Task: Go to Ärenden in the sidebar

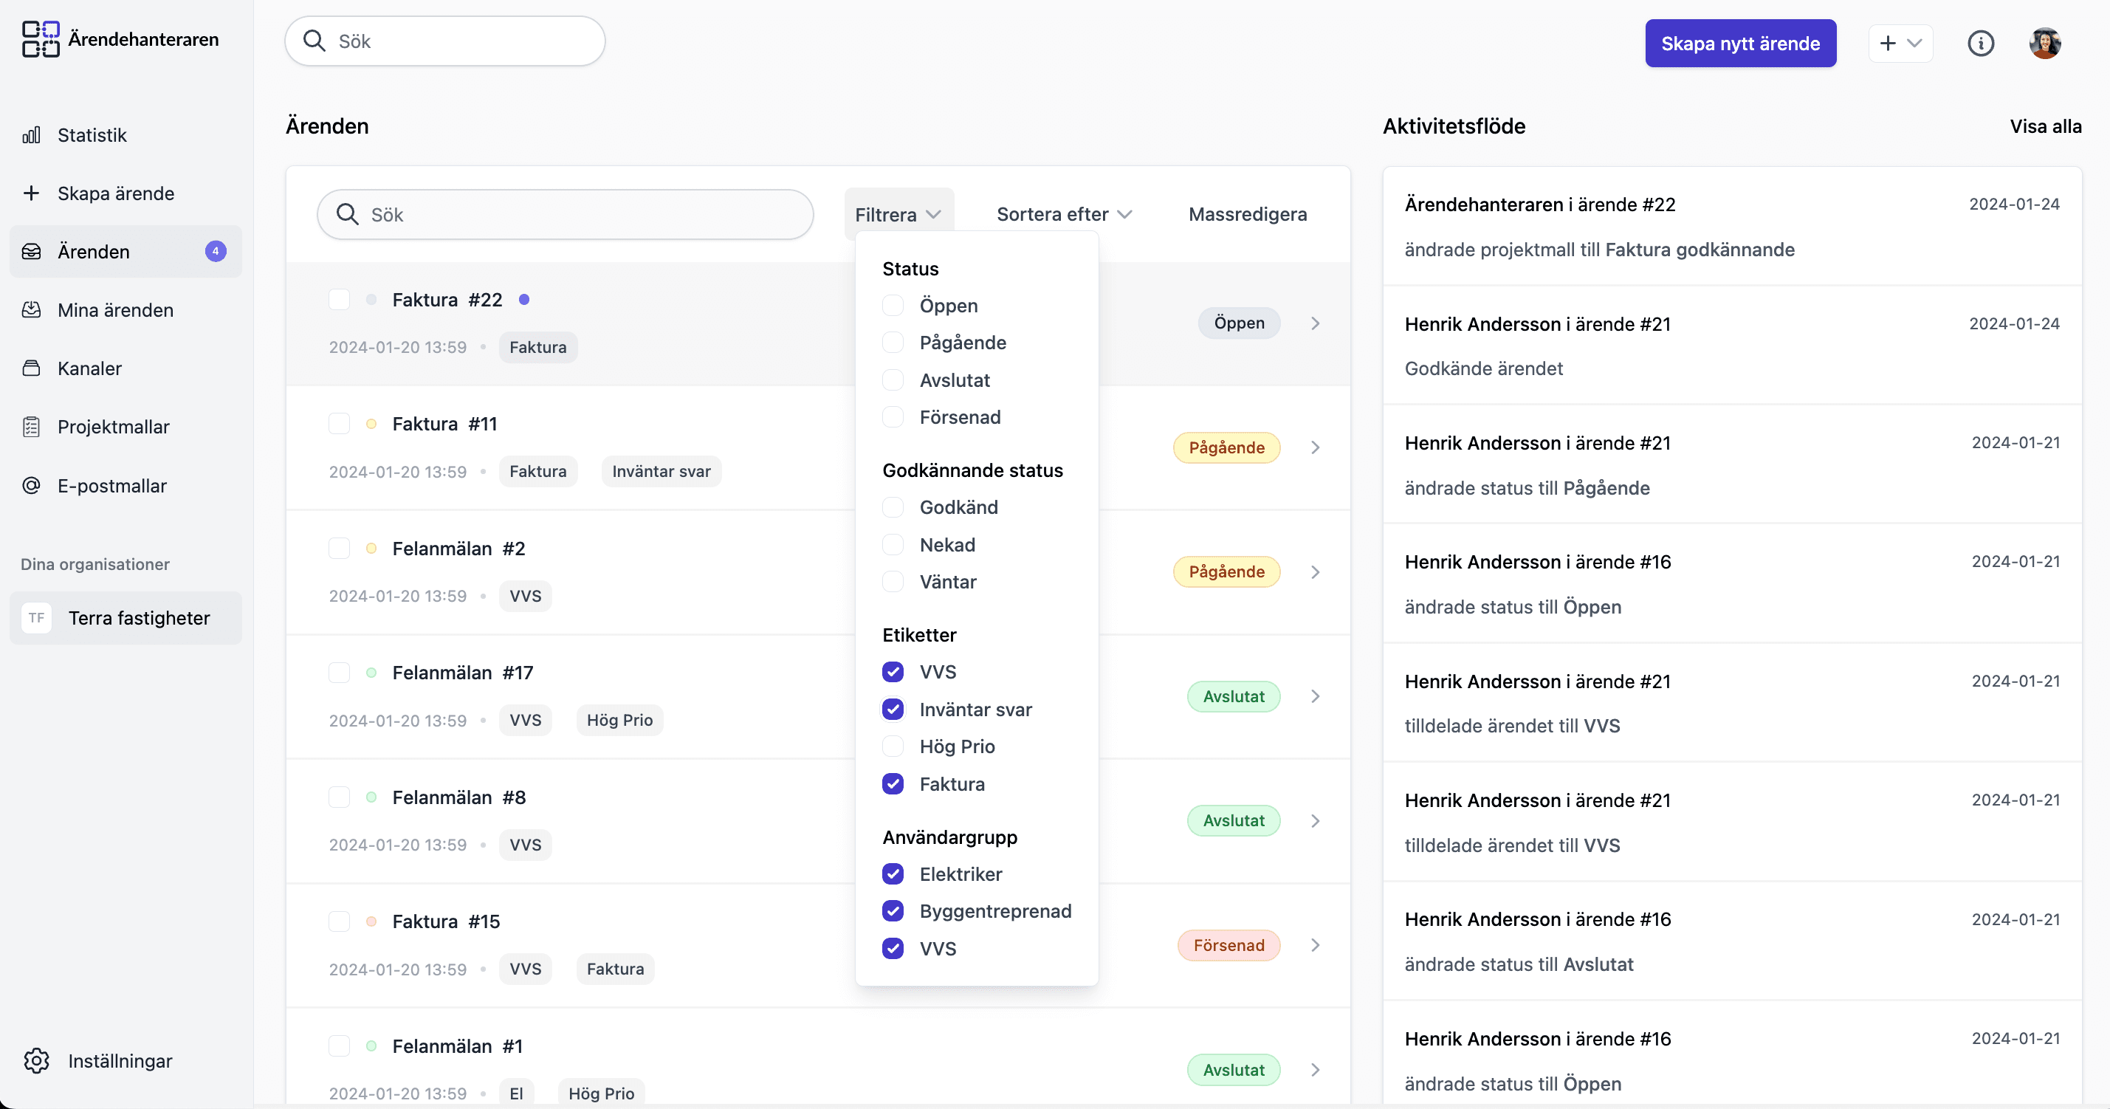Action: [x=93, y=252]
